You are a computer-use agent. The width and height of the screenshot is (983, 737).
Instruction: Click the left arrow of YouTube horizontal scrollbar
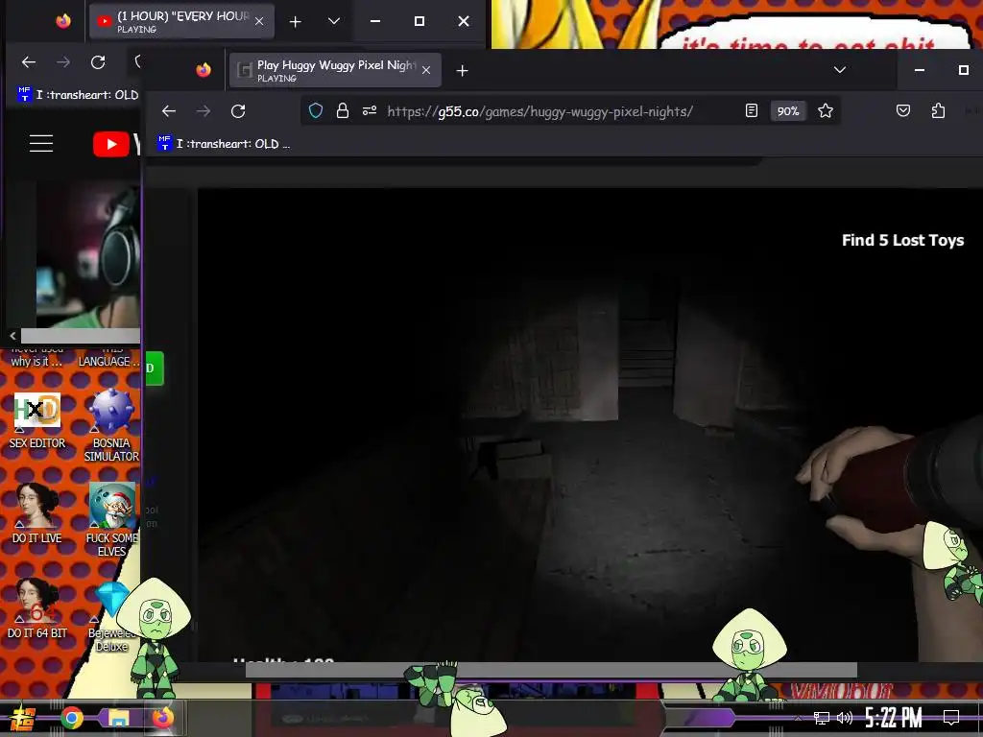[12, 336]
